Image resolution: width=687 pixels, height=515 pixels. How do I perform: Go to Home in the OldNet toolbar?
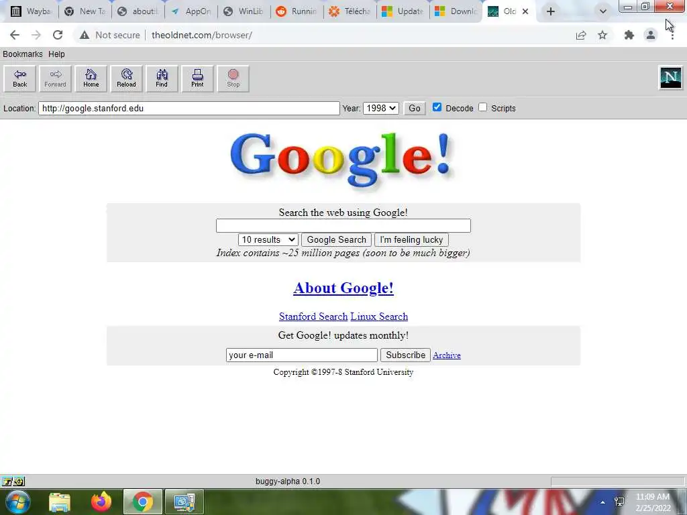point(91,79)
